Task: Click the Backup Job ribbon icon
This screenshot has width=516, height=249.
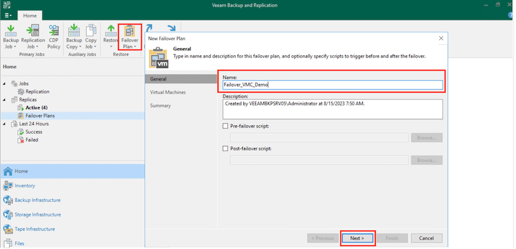Action: coord(12,36)
